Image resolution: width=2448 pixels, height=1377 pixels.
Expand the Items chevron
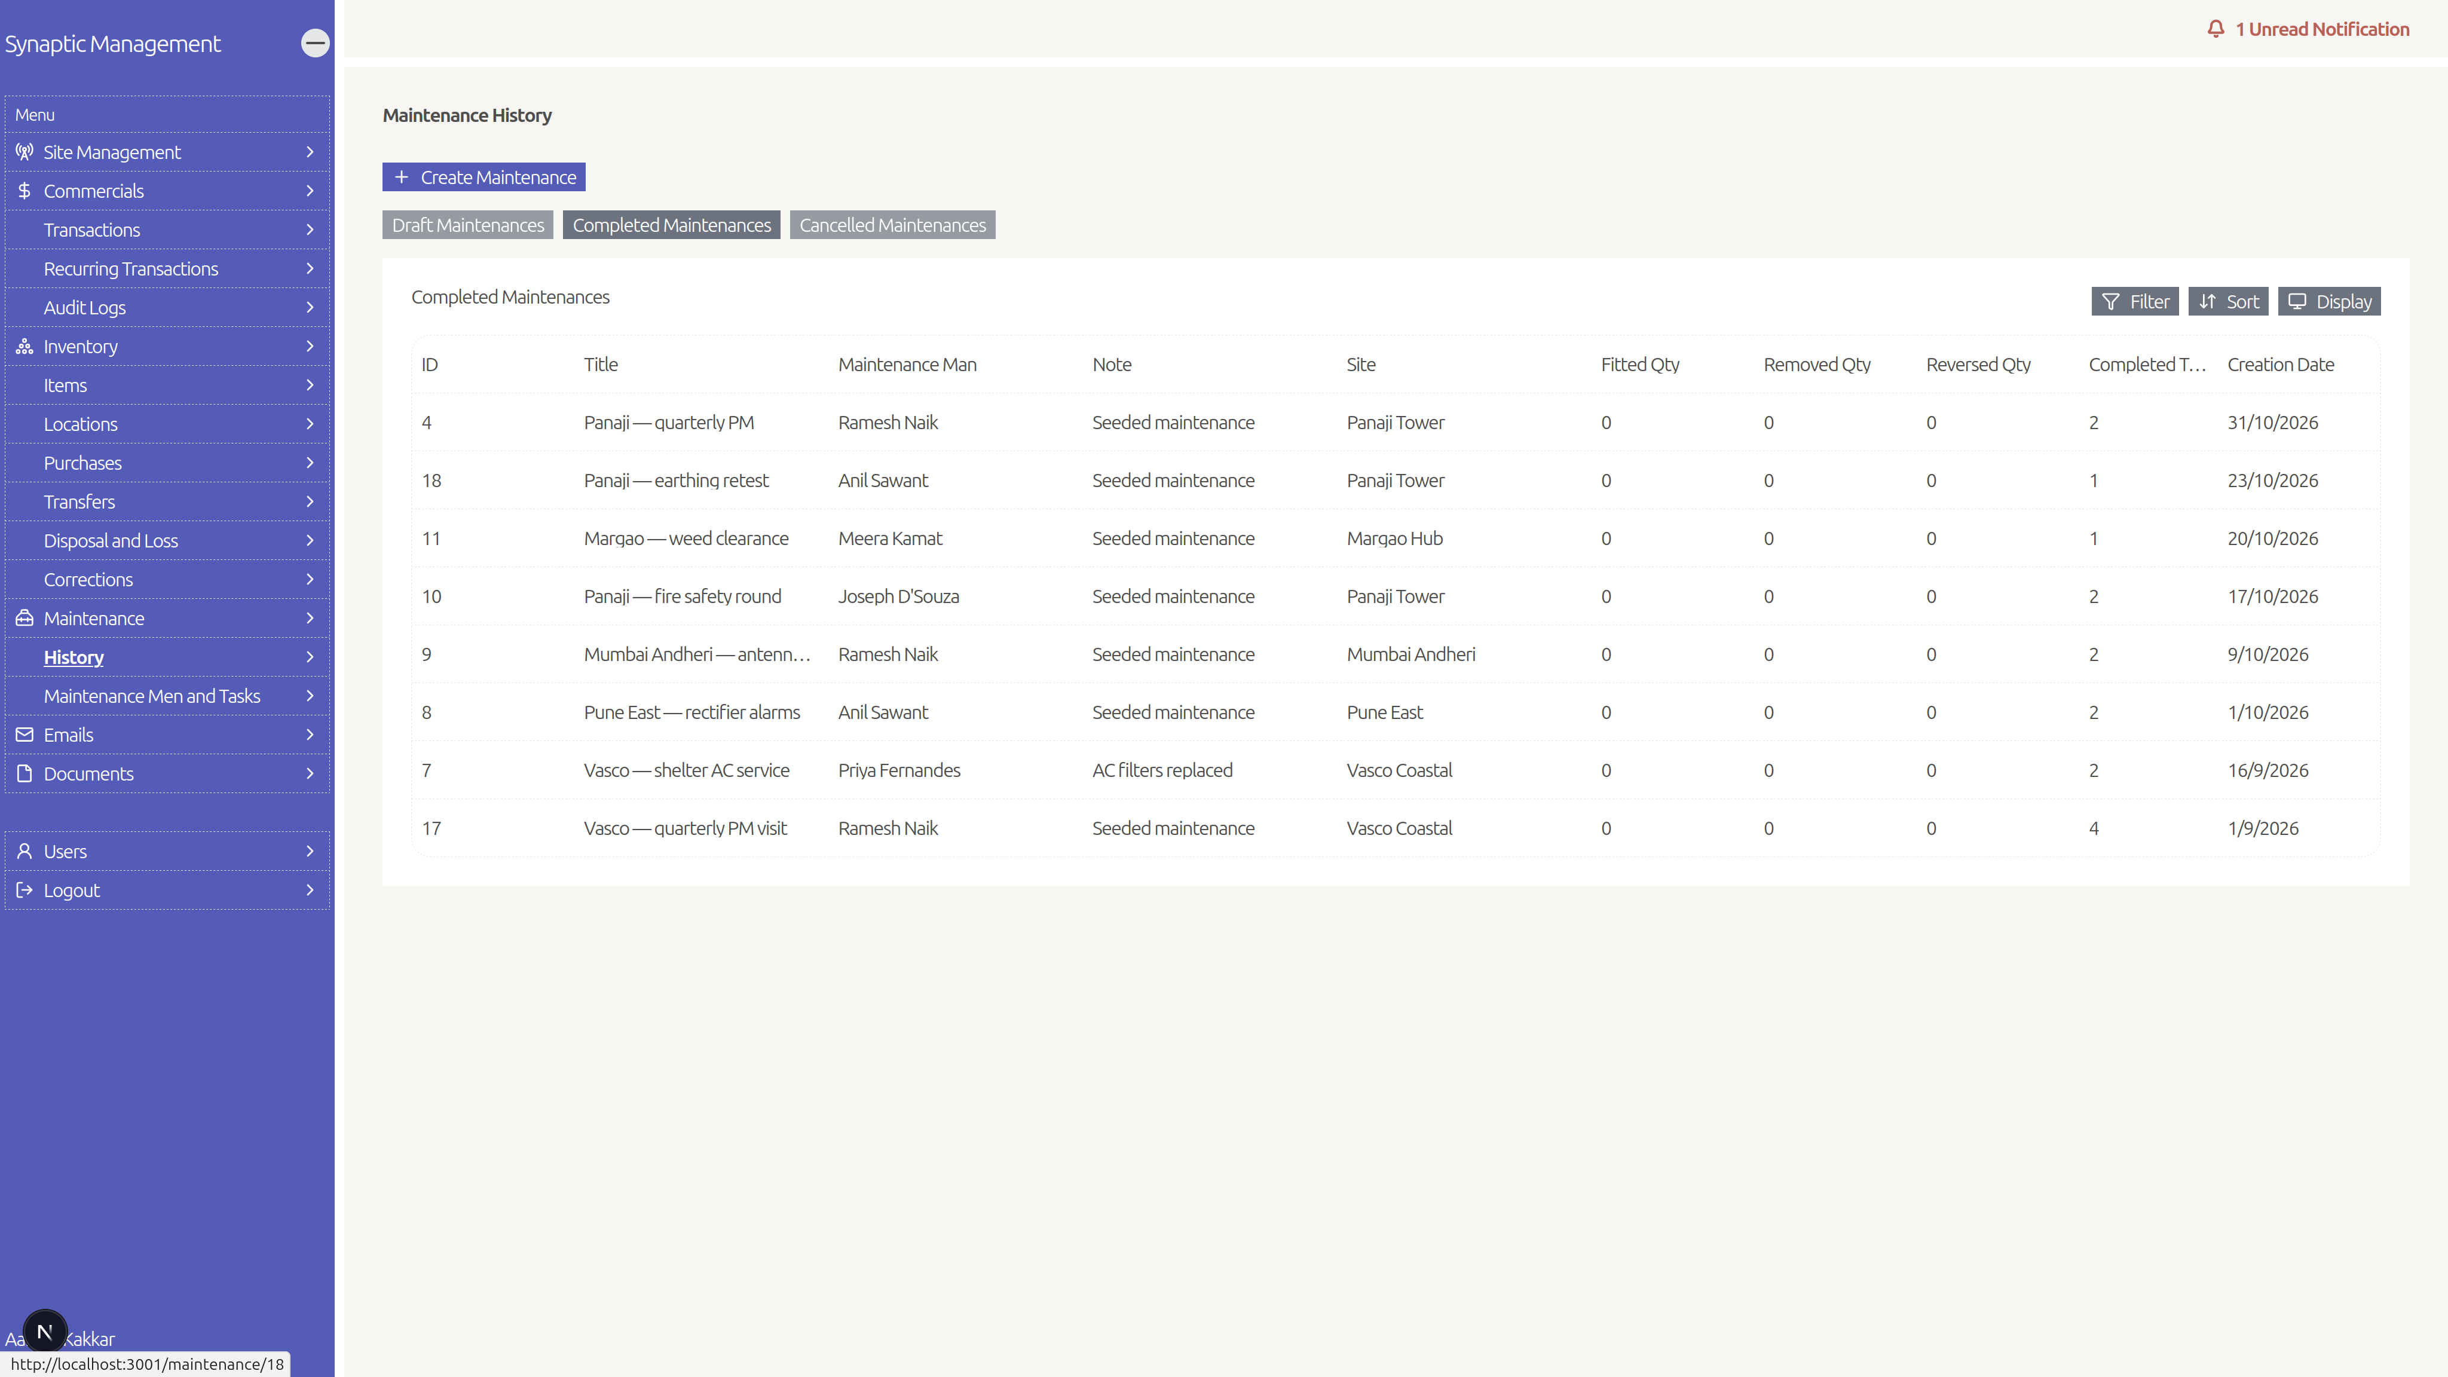pos(310,386)
